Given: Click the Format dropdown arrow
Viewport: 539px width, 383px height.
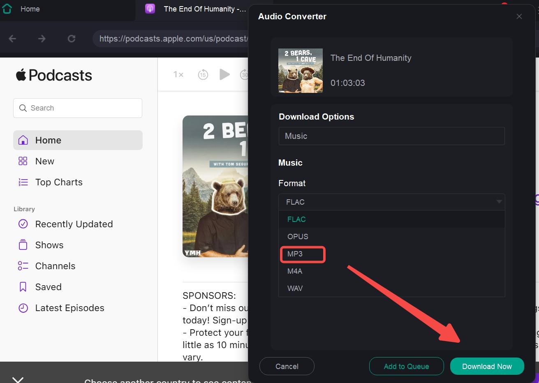Looking at the screenshot, I should coord(499,202).
